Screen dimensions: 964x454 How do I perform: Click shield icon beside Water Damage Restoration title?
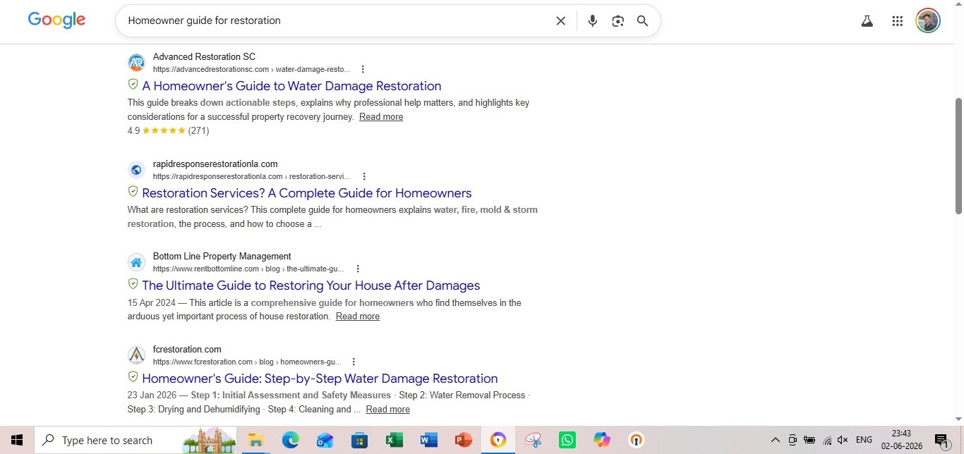pos(133,85)
